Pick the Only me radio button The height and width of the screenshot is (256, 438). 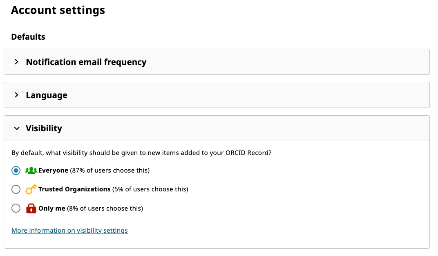[16, 209]
